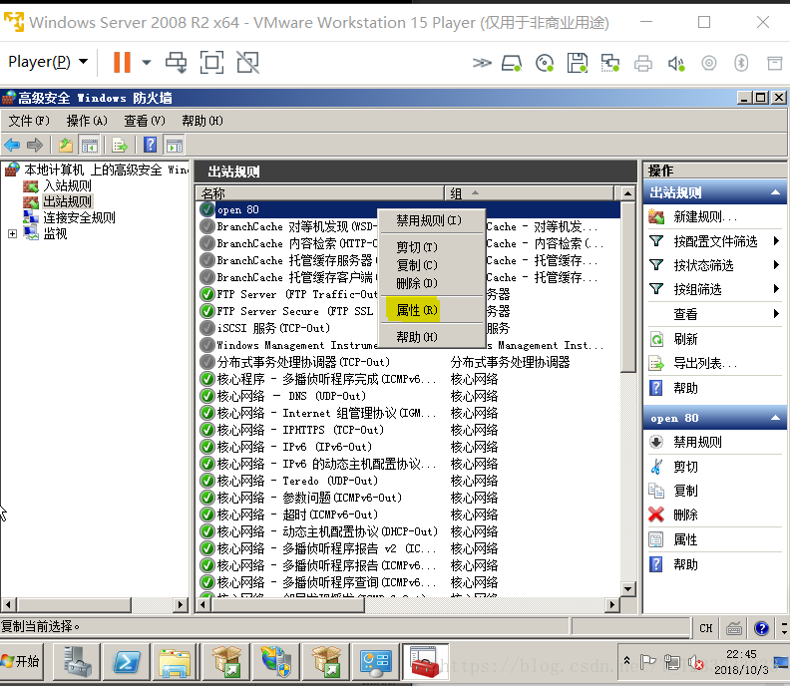
Task: Open Windows Explorer folder from taskbar
Action: (x=175, y=661)
